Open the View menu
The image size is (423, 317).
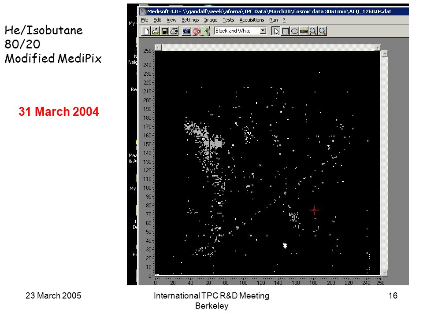(171, 20)
